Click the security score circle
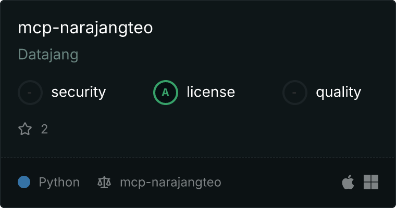396x208 pixels. 30,93
